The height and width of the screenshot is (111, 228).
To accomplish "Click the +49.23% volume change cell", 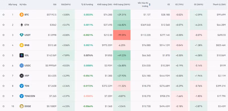I will 122,55.
